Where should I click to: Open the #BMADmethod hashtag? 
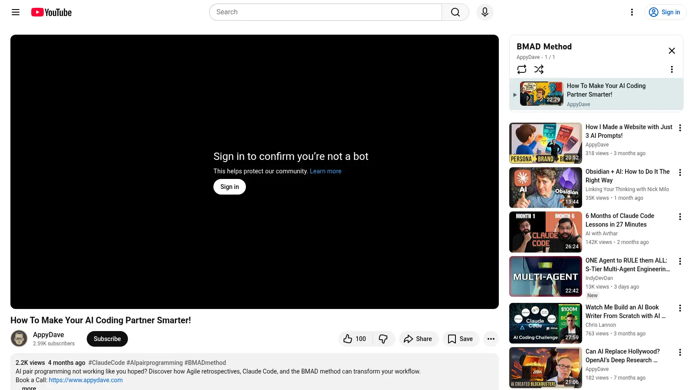(205, 363)
